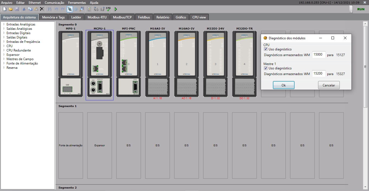Click the CFG check configuration icon

click(108, 9)
